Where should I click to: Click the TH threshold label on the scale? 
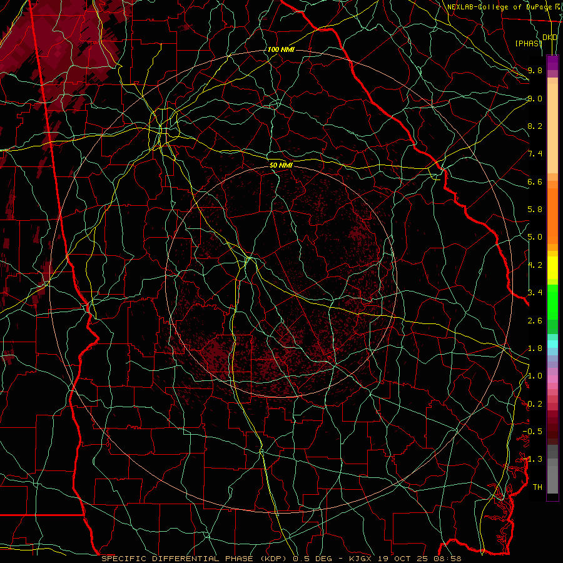point(537,487)
